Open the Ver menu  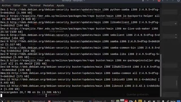point(25,5)
